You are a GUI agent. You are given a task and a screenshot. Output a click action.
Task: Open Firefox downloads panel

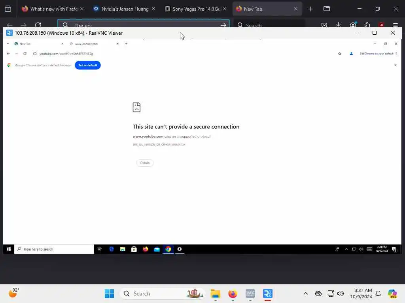(339, 25)
